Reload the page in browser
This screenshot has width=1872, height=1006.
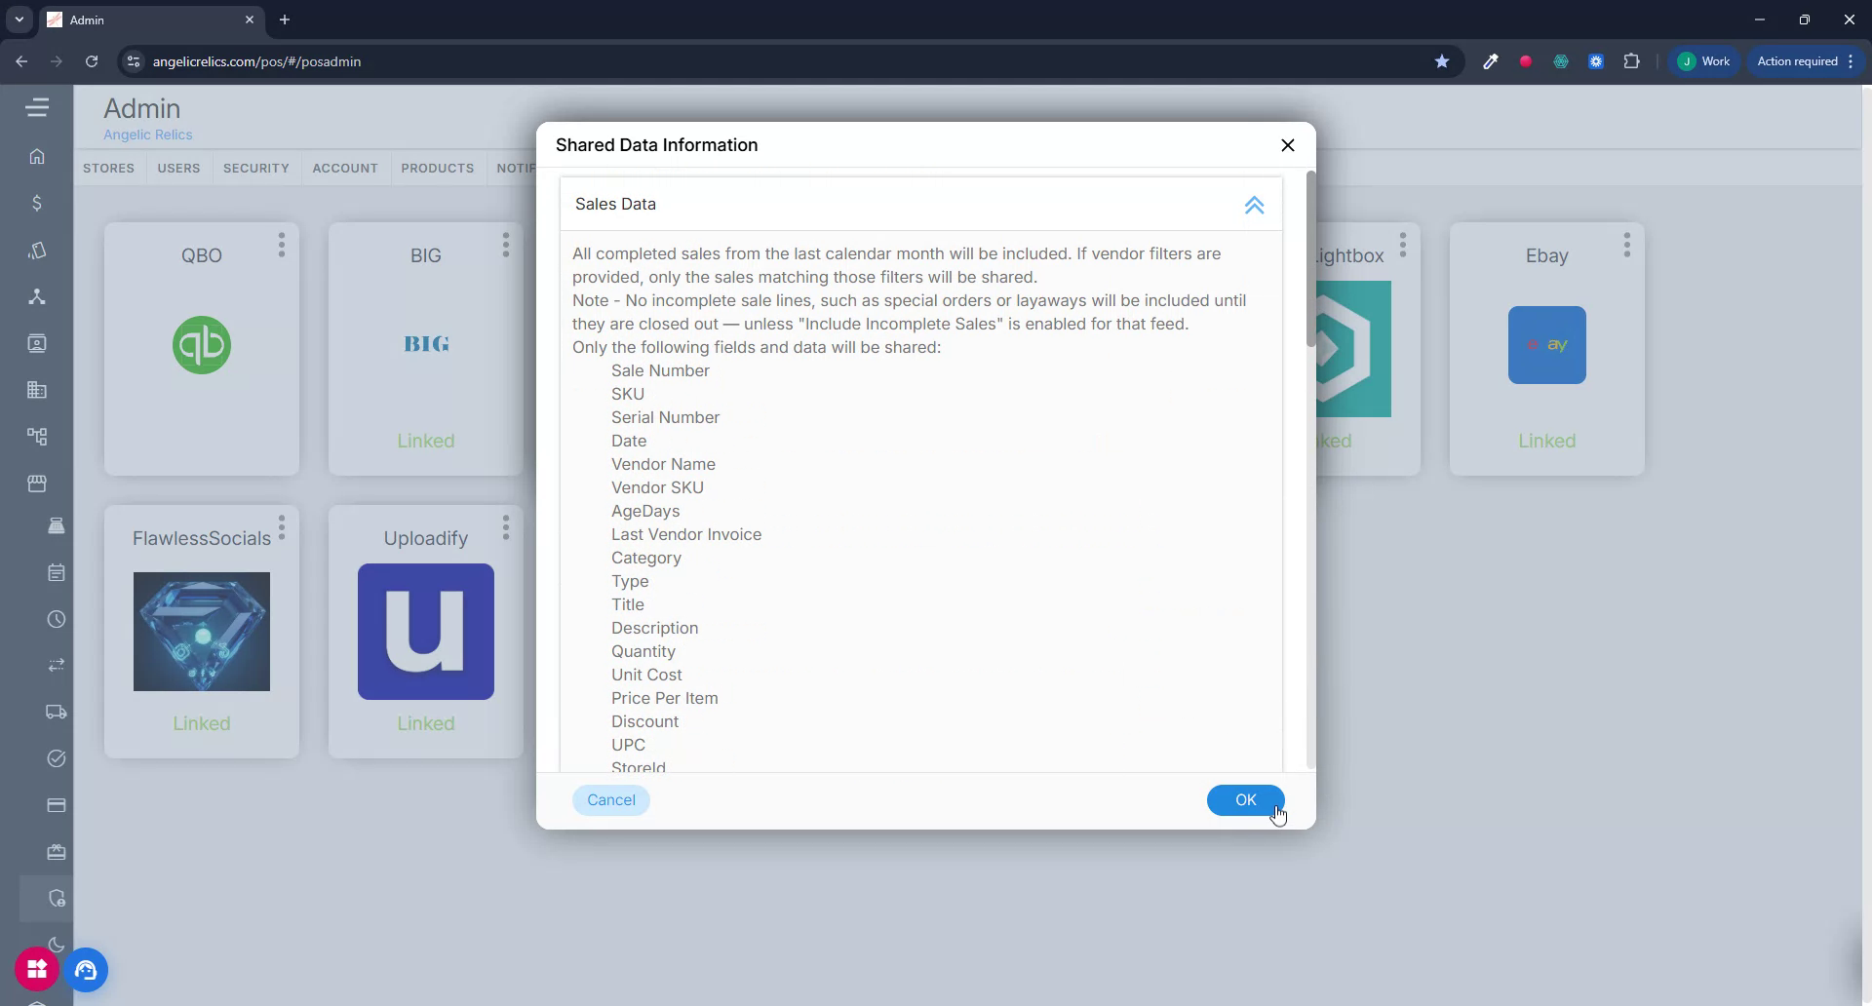click(x=92, y=61)
